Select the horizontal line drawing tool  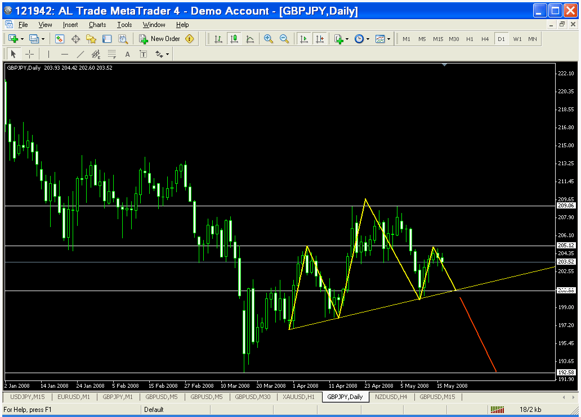(x=64, y=54)
